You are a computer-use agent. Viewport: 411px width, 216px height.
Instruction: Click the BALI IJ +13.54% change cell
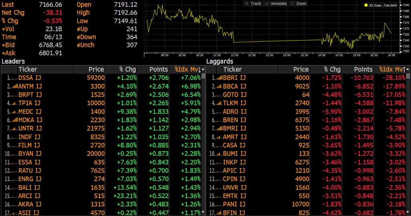coord(125,188)
